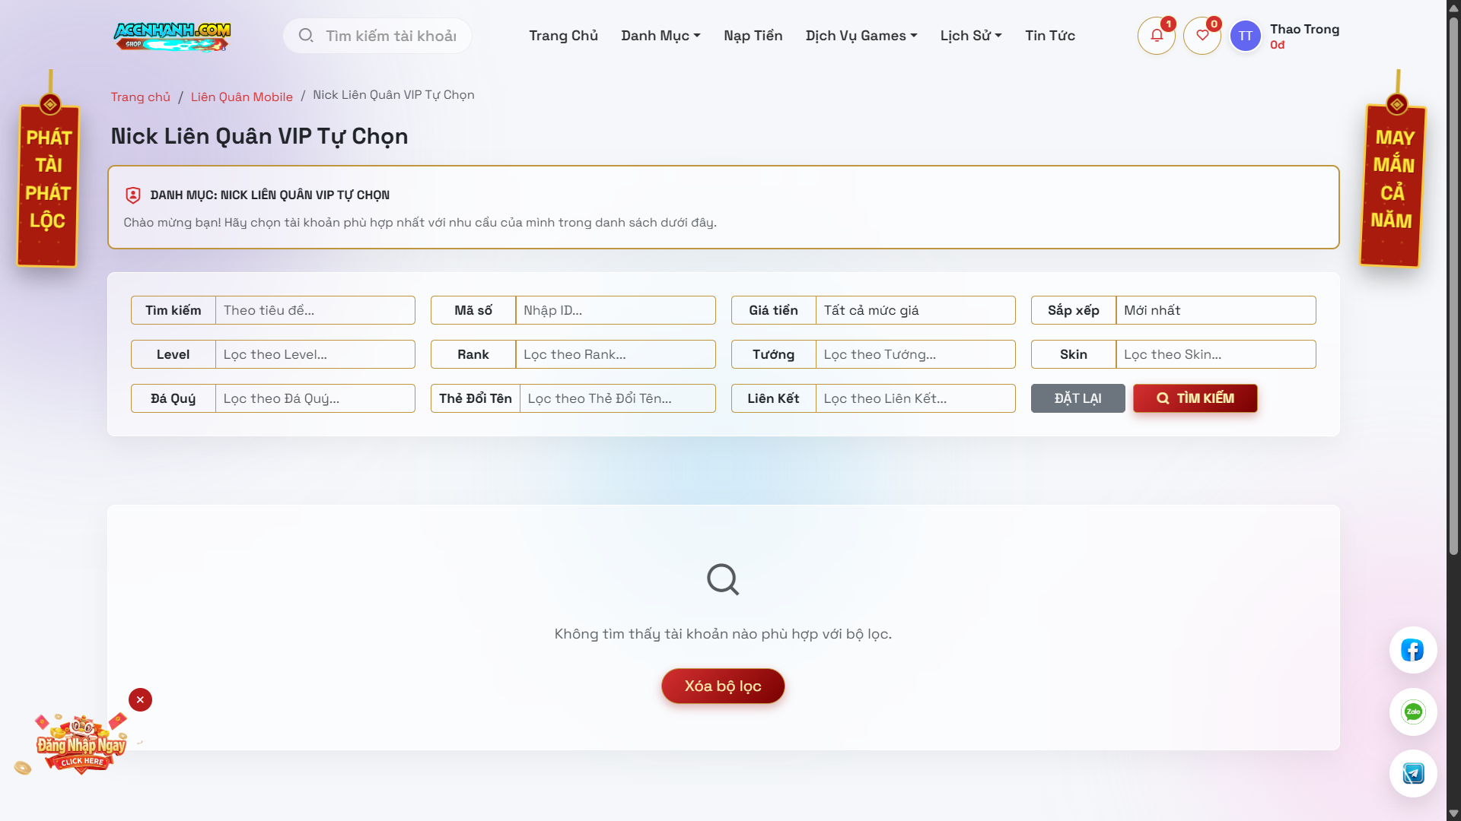Open the wishlist heart icon
Viewport: 1461px width, 821px height.
1202,36
